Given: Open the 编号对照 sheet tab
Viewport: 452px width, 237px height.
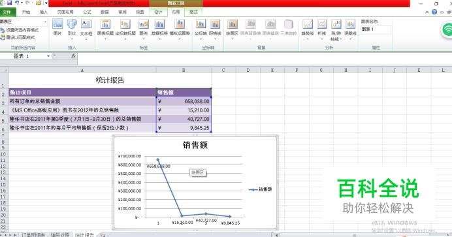Looking at the screenshot, I should coord(61,234).
